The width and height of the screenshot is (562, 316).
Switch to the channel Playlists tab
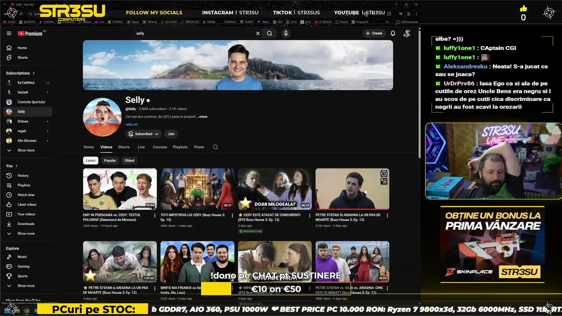click(x=180, y=147)
